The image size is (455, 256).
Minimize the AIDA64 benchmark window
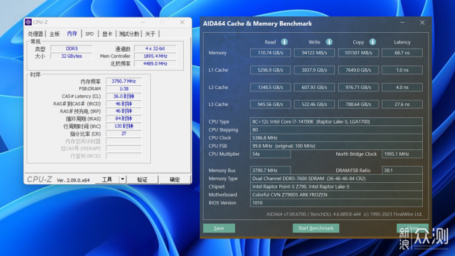(403, 23)
